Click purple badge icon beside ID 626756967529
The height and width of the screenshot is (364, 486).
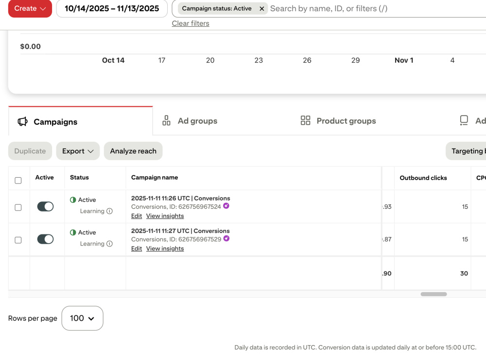point(226,238)
